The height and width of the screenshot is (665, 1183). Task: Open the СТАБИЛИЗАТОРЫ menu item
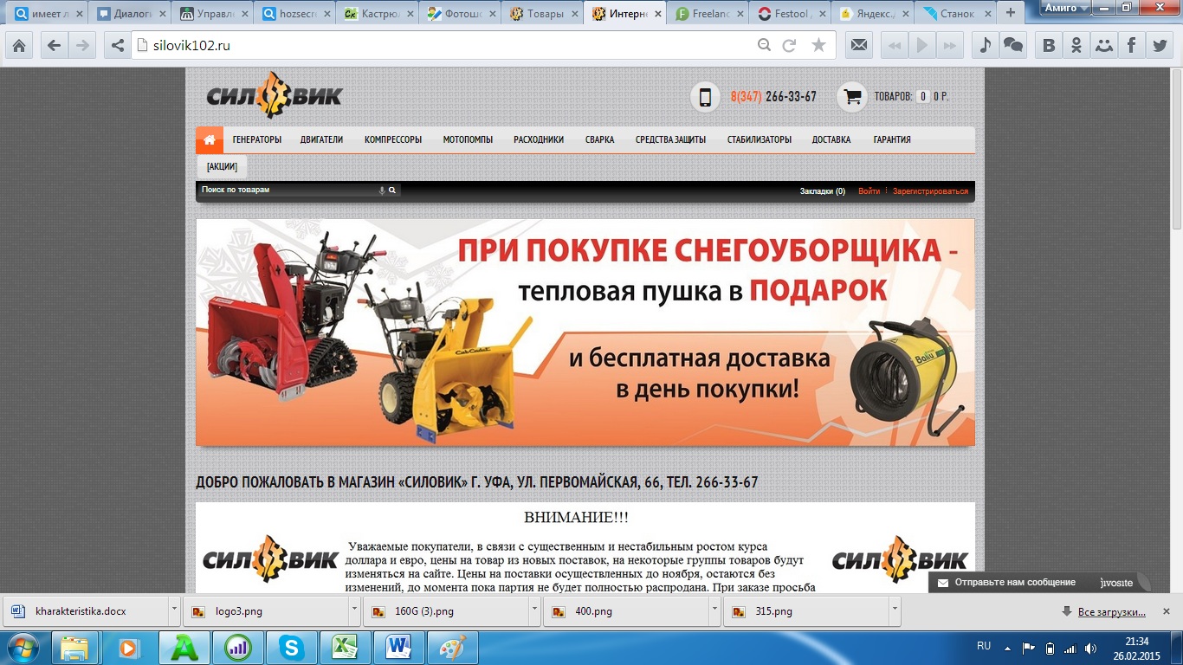[x=760, y=139]
